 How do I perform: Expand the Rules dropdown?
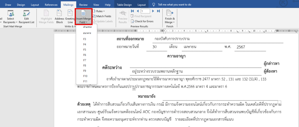click(100, 11)
